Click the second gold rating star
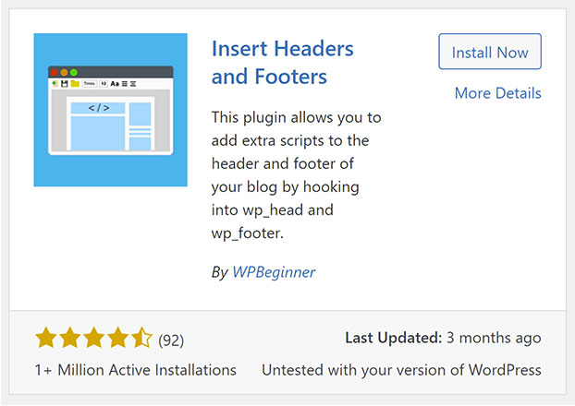This screenshot has width=575, height=406. point(70,338)
